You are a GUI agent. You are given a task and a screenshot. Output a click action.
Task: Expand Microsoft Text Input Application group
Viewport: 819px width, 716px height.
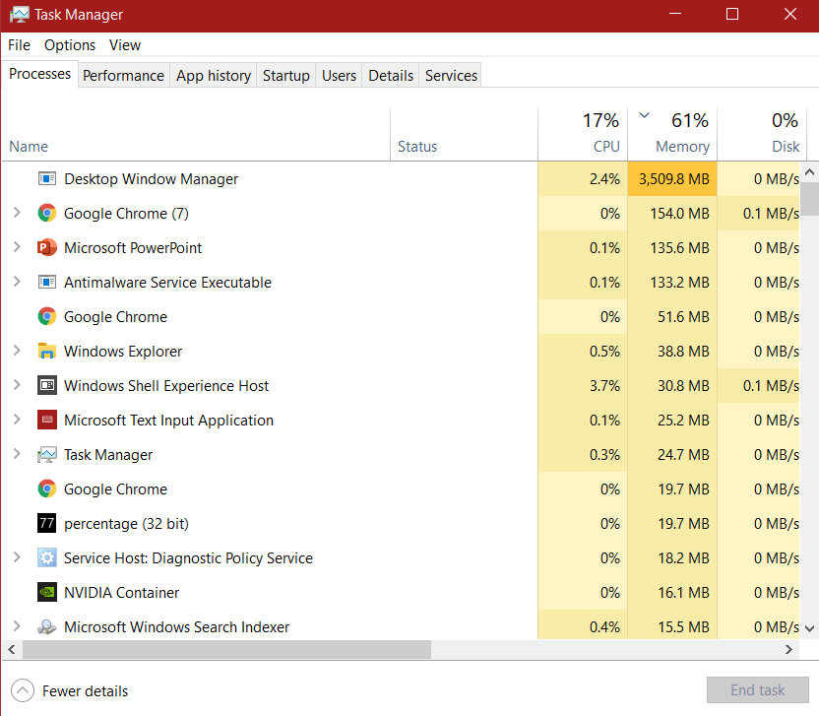17,420
